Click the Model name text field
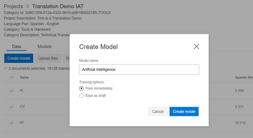 coord(139,69)
